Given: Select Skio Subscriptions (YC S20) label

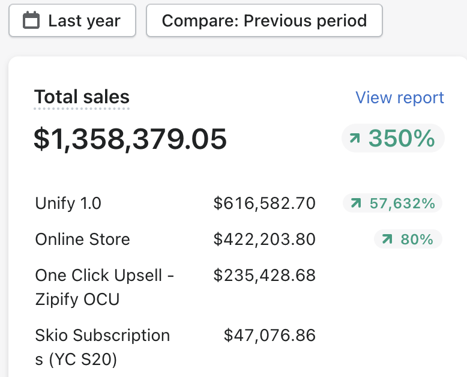Looking at the screenshot, I should tap(103, 347).
